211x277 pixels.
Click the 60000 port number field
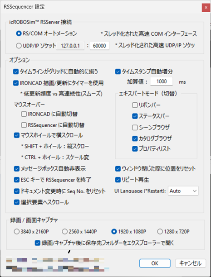pos(99,46)
